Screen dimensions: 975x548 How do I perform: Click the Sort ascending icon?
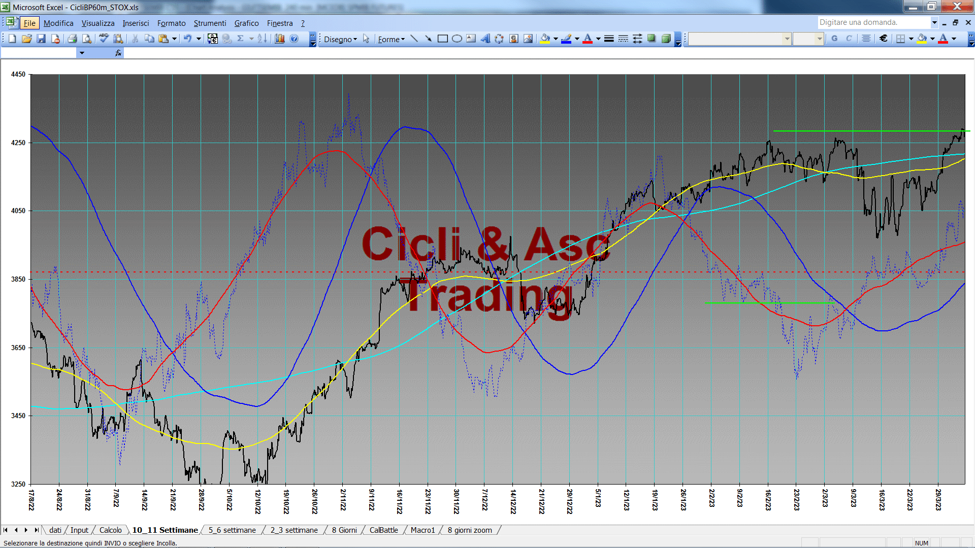point(262,39)
